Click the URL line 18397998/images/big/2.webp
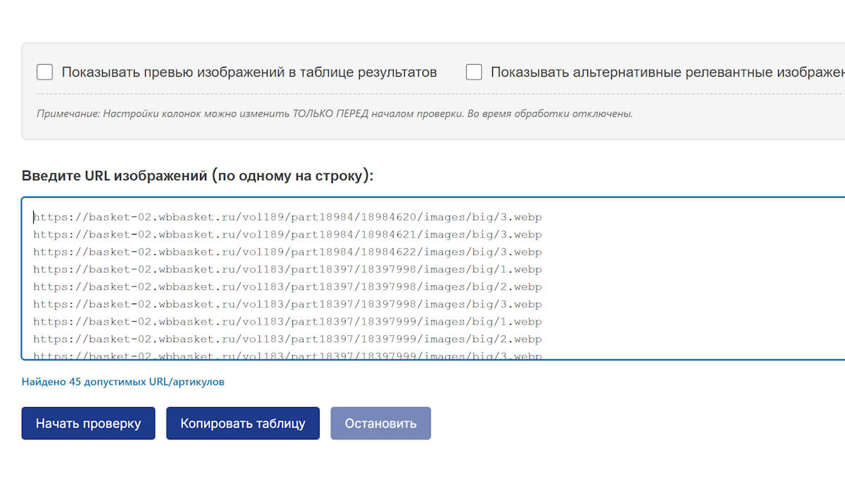 (287, 287)
